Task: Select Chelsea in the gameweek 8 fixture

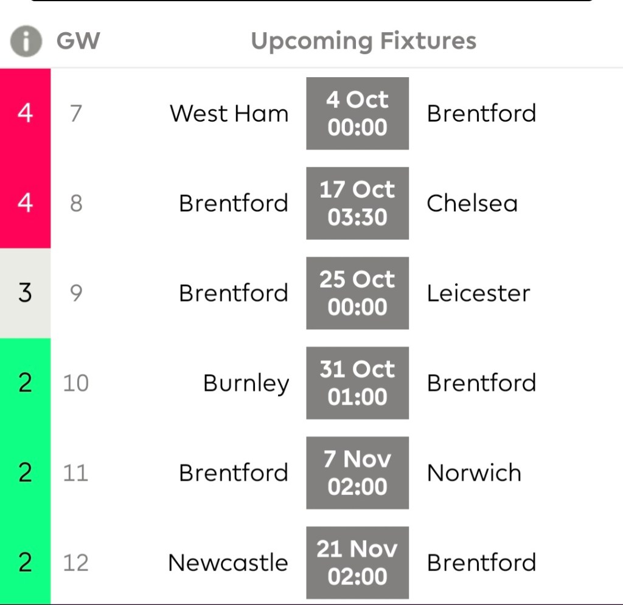Action: click(472, 203)
